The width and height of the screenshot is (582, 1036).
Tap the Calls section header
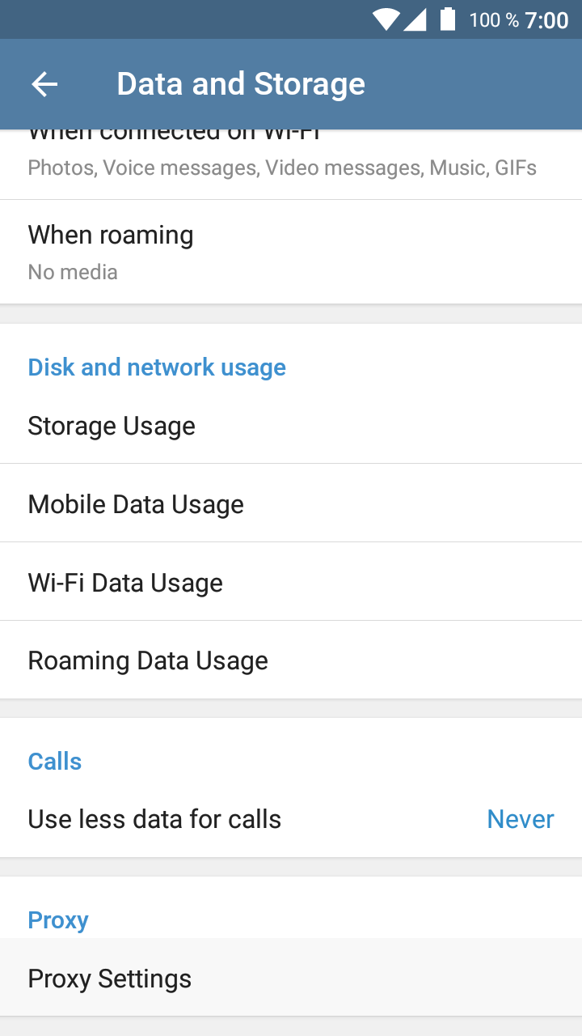[x=55, y=762]
